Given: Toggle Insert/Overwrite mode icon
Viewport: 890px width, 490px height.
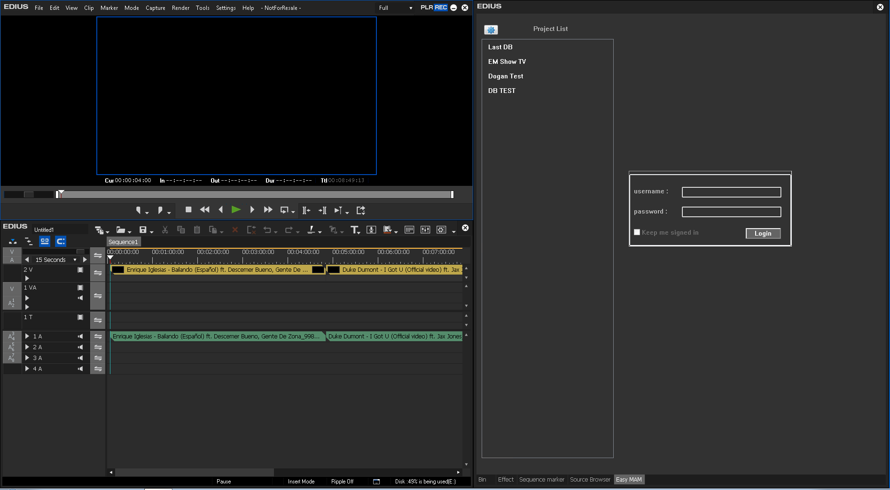Looking at the screenshot, I should click(x=13, y=241).
